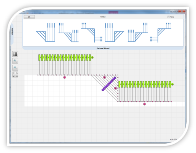Enable the Mirror checkbox

(168, 17)
